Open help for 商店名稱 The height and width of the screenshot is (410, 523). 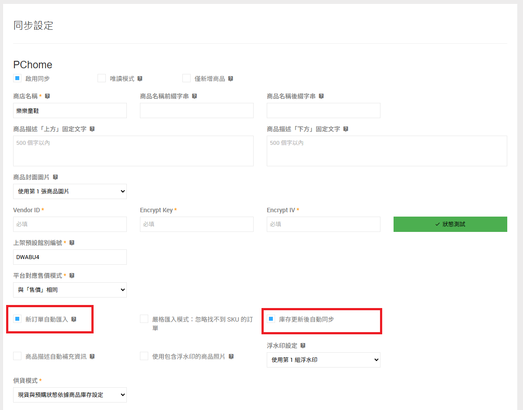coord(47,96)
